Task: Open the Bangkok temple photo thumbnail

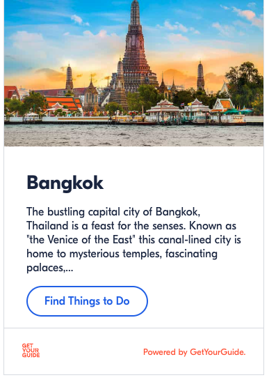Action: point(133,73)
